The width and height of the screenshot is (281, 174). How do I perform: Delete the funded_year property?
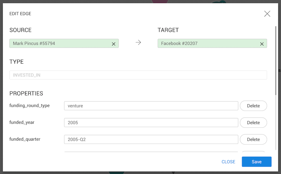(x=253, y=122)
